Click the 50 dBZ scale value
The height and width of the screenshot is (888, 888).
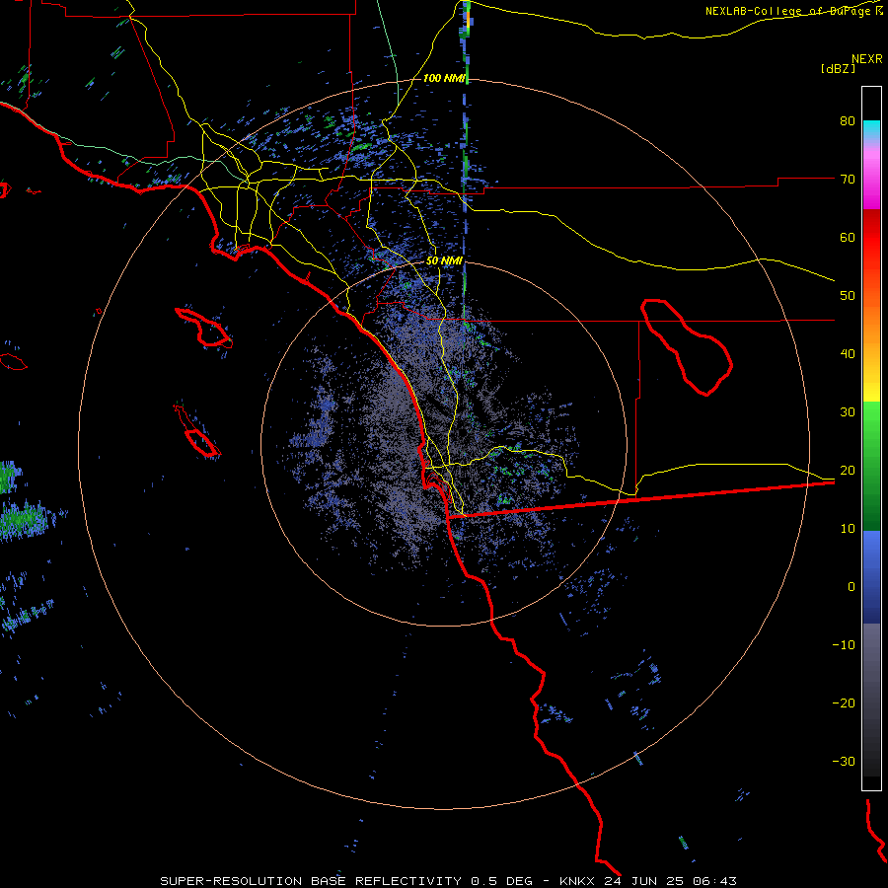848,296
